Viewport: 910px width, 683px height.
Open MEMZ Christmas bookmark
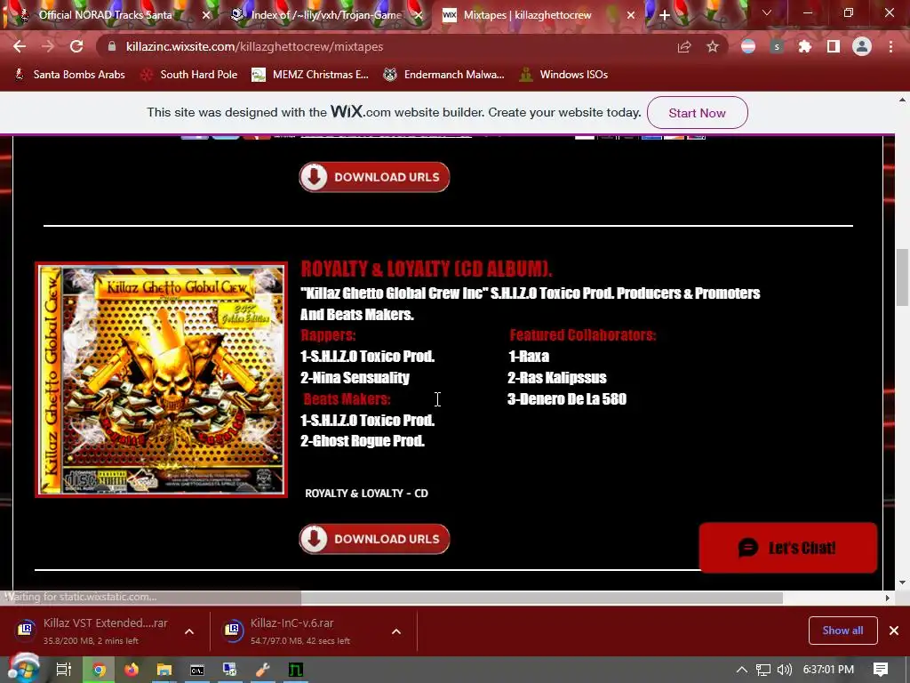[310, 75]
